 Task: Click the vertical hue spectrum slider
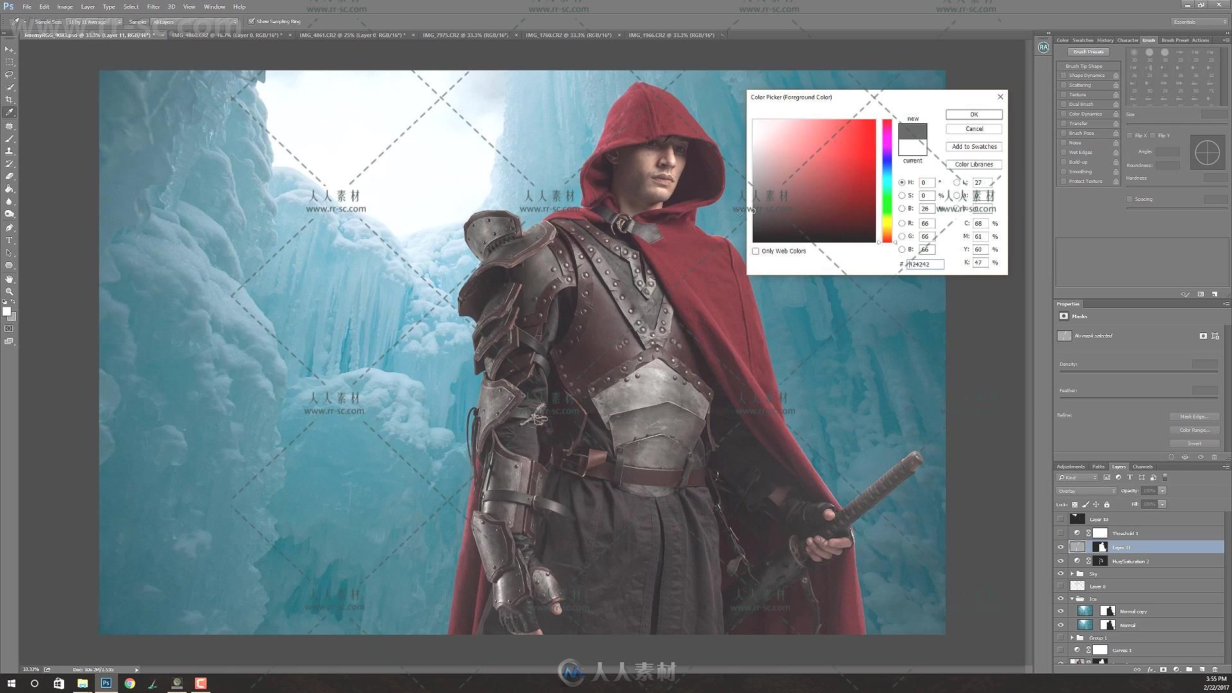point(887,181)
